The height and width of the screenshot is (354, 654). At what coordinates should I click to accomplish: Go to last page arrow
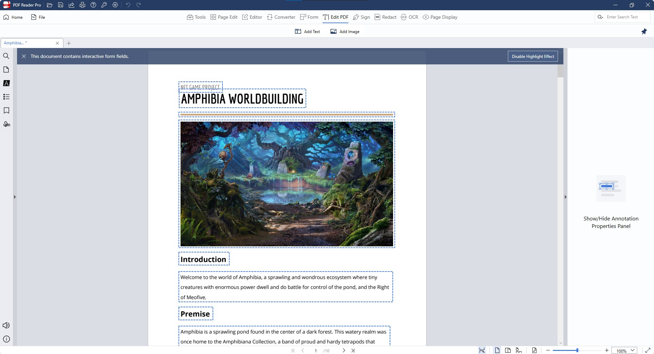point(353,350)
